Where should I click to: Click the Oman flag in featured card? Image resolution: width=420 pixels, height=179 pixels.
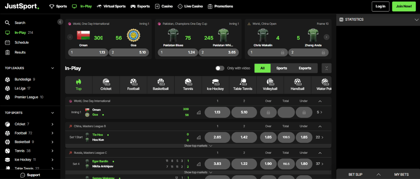[83, 36]
